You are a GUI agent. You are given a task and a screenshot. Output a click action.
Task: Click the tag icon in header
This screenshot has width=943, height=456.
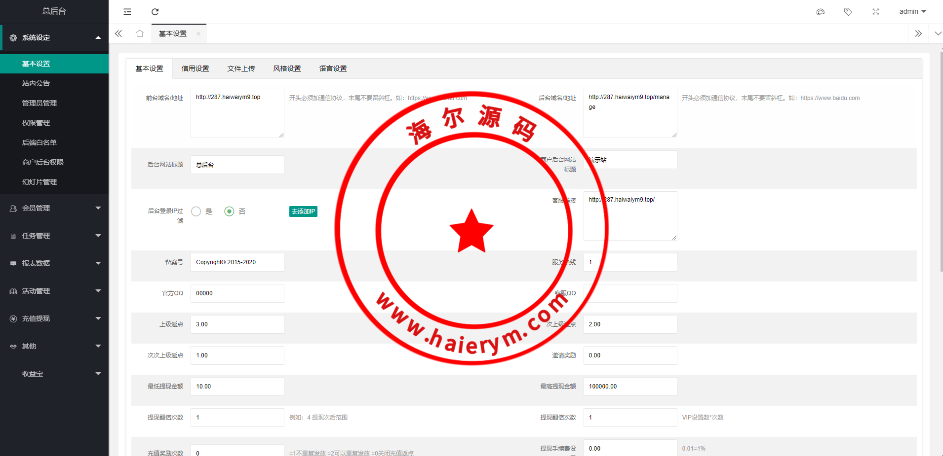[848, 12]
